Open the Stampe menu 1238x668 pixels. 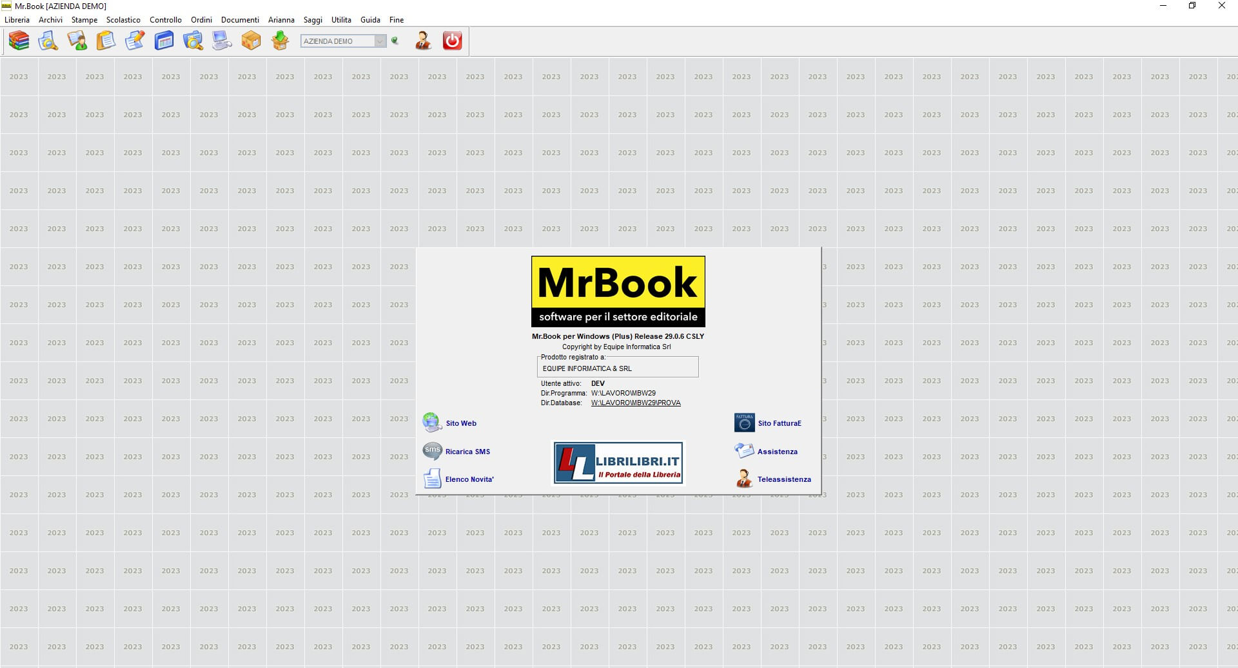tap(84, 20)
